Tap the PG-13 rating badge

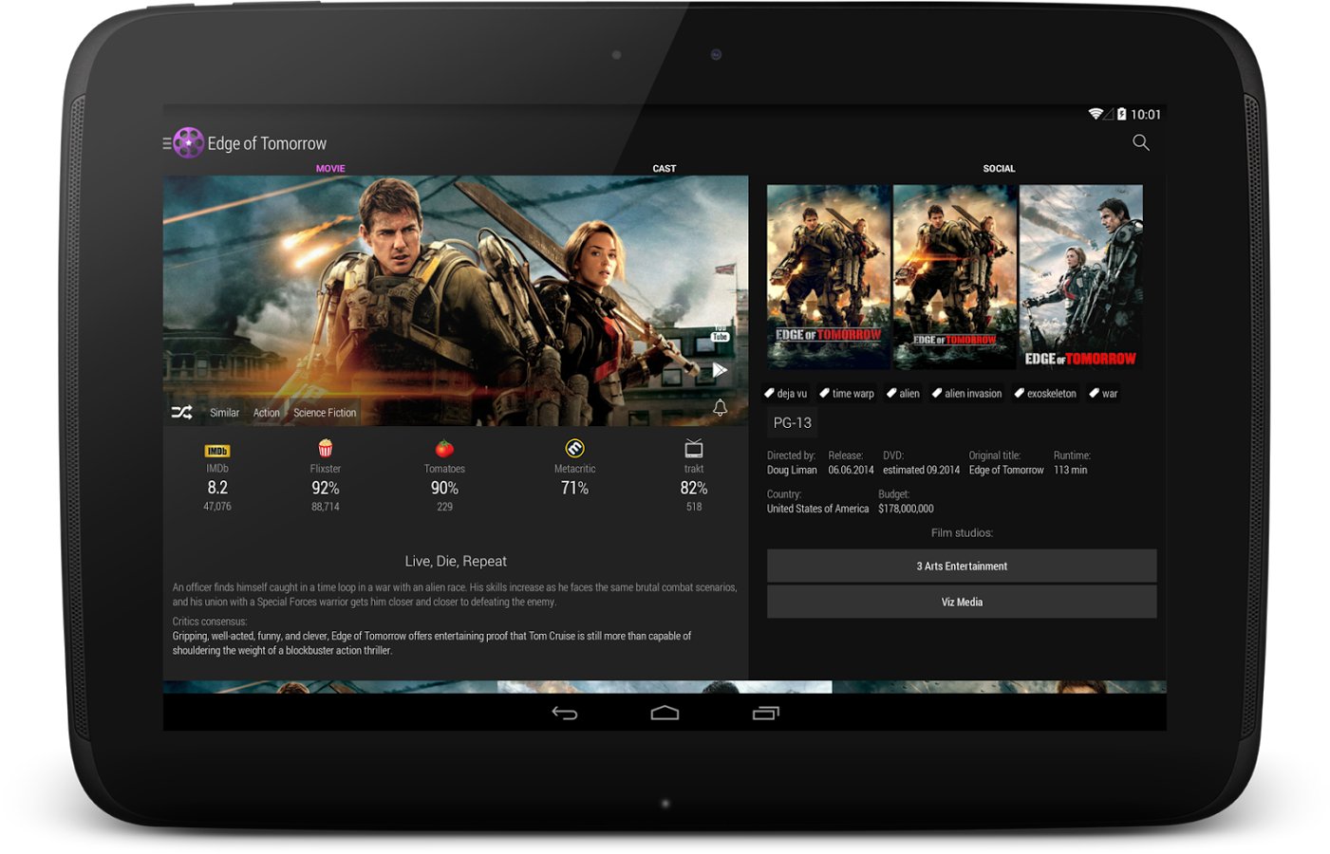[793, 423]
